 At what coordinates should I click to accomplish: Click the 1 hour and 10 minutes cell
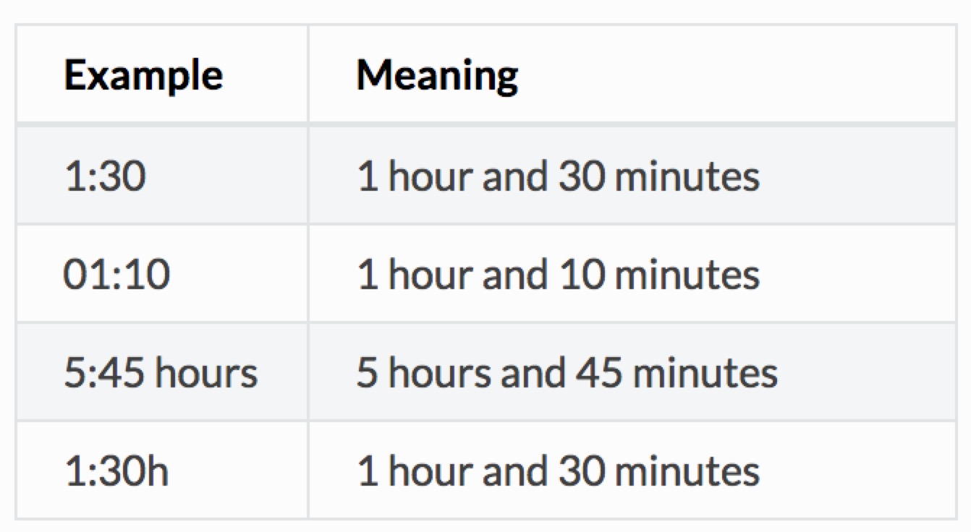point(558,275)
